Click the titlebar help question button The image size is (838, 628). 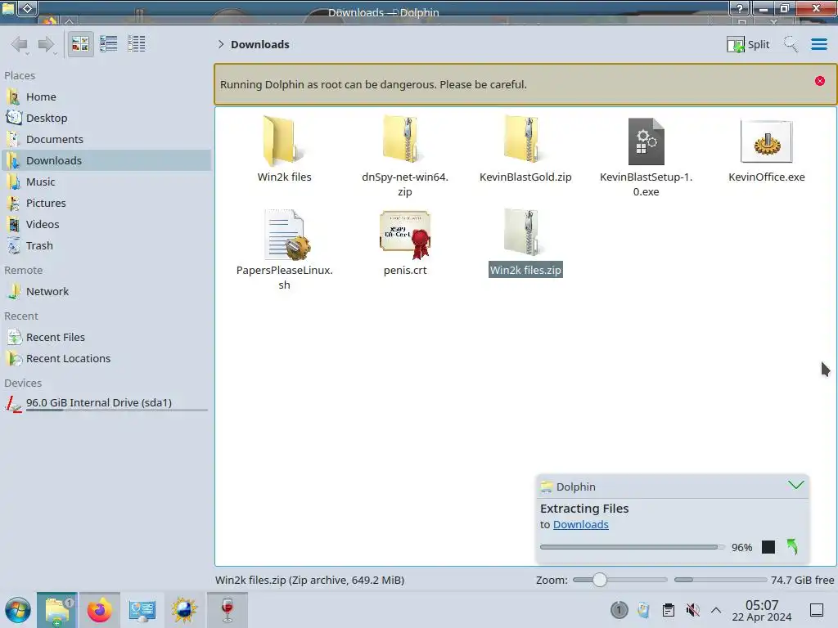pyautogui.click(x=739, y=8)
